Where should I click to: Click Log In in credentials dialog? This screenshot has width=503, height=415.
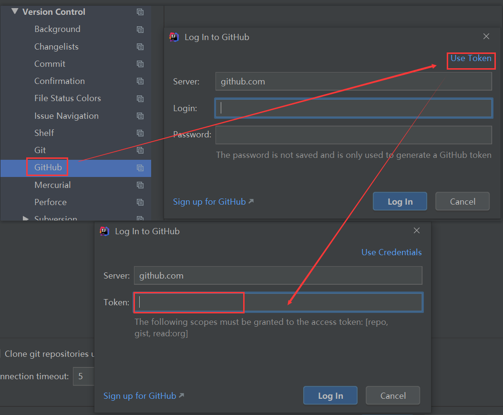point(400,202)
